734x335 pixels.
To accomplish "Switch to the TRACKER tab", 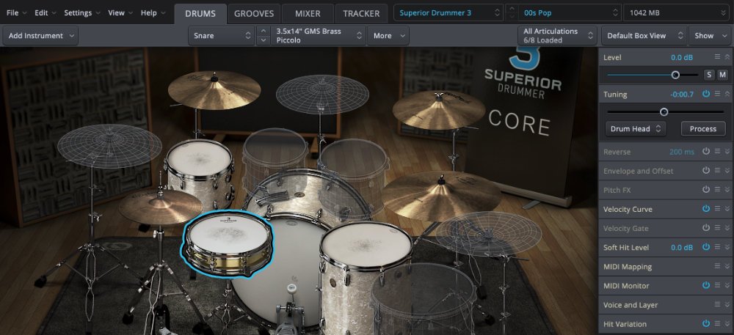I will pos(361,13).
